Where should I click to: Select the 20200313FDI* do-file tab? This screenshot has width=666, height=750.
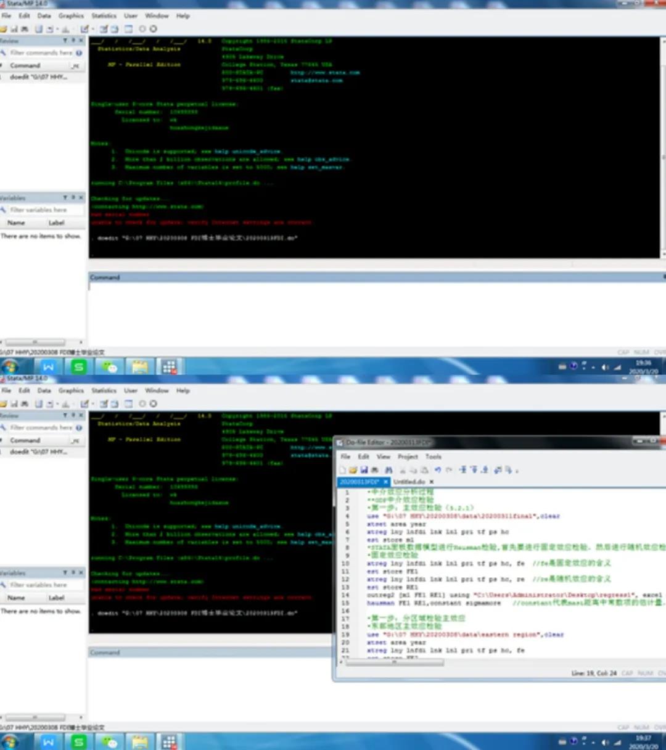coord(360,482)
